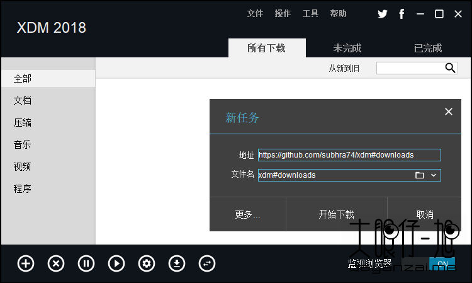This screenshot has height=283, width=472.
Task: Open settings via the gear icon
Action: click(147, 263)
